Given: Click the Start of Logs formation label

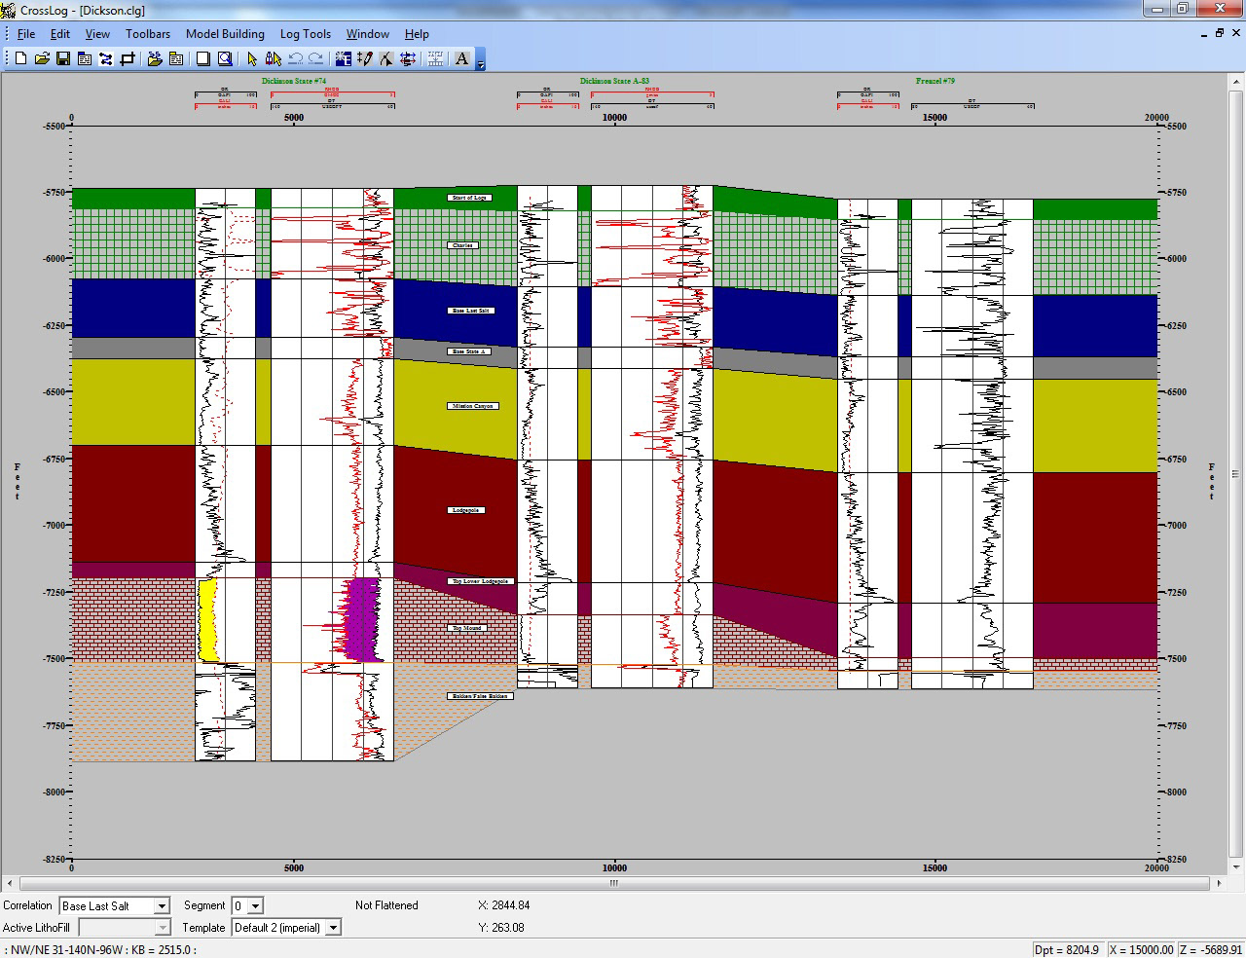Looking at the screenshot, I should click(469, 198).
